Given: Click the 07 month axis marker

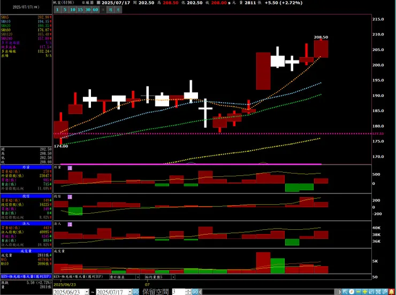Looking at the screenshot, I should point(147,285).
